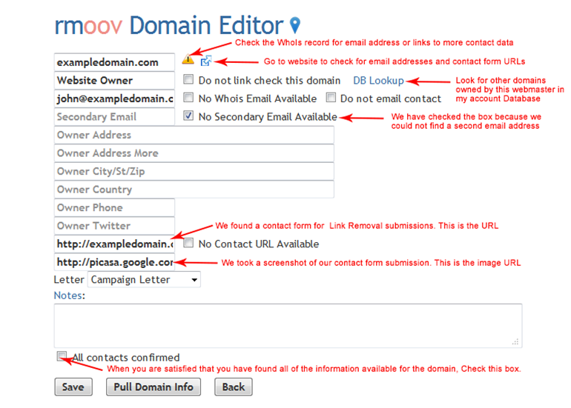Select the Owner Phone input
Image resolution: width=571 pixels, height=408 pixels.
(x=114, y=207)
